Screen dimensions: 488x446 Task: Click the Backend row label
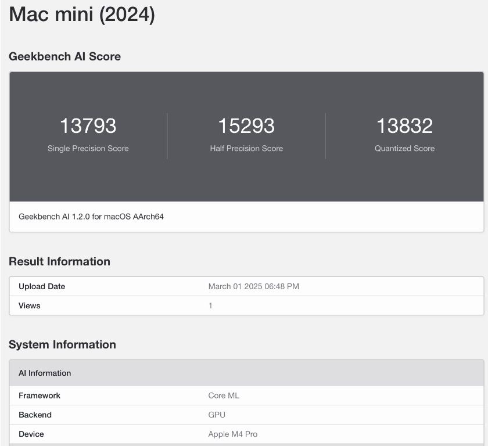click(35, 415)
